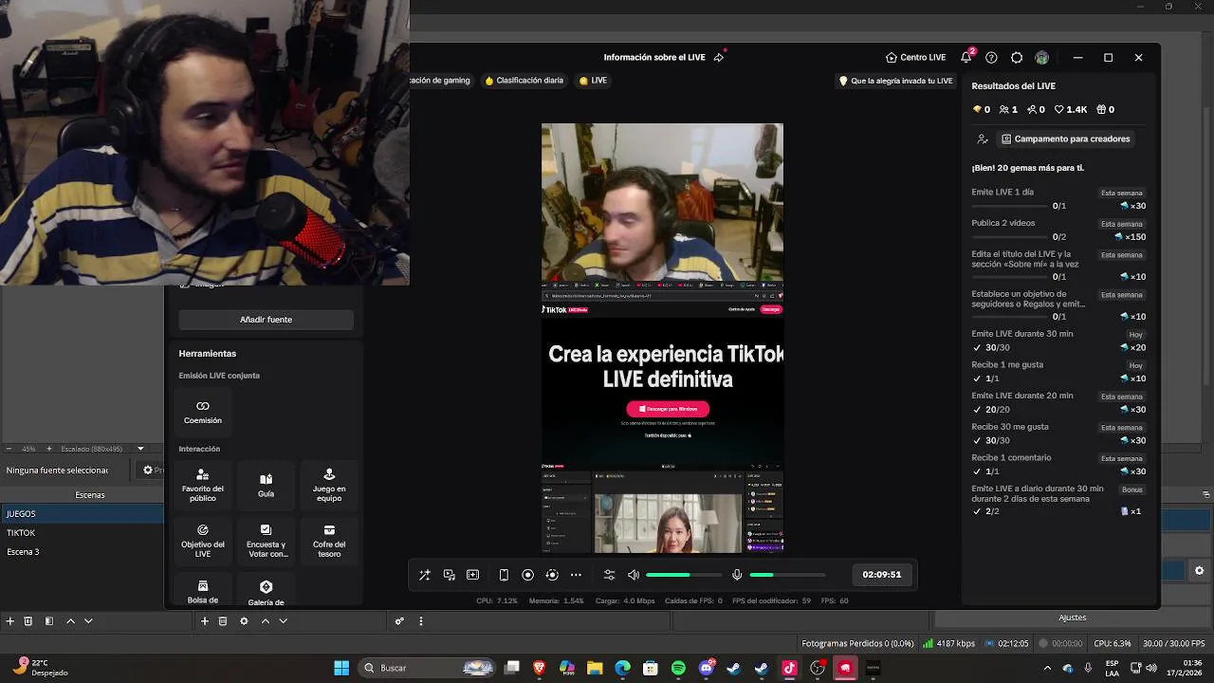
Task: Mute the speaker output icon
Action: (634, 575)
